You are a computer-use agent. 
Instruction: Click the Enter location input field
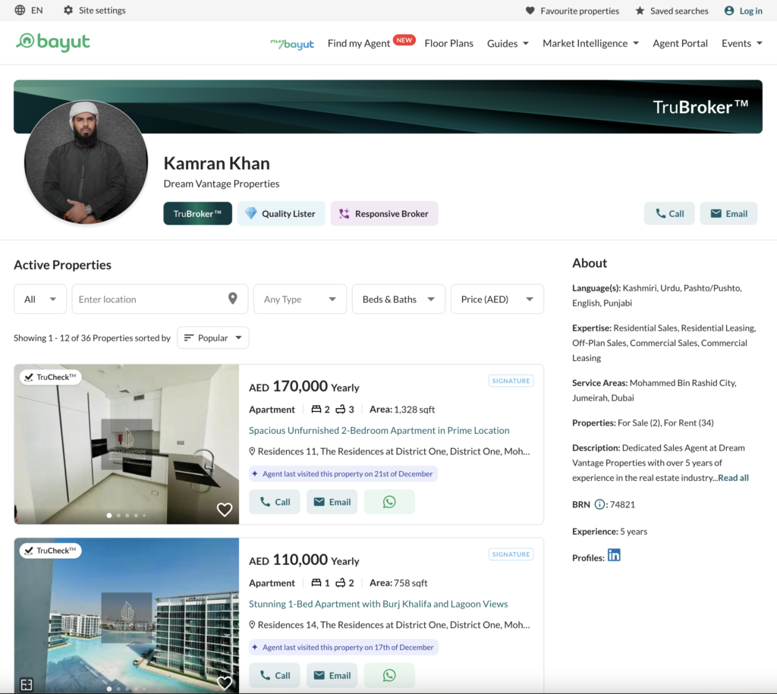(x=148, y=299)
